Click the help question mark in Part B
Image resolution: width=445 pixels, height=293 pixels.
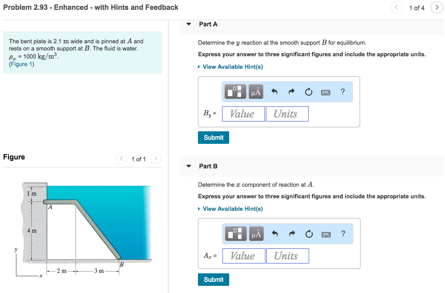pos(342,234)
